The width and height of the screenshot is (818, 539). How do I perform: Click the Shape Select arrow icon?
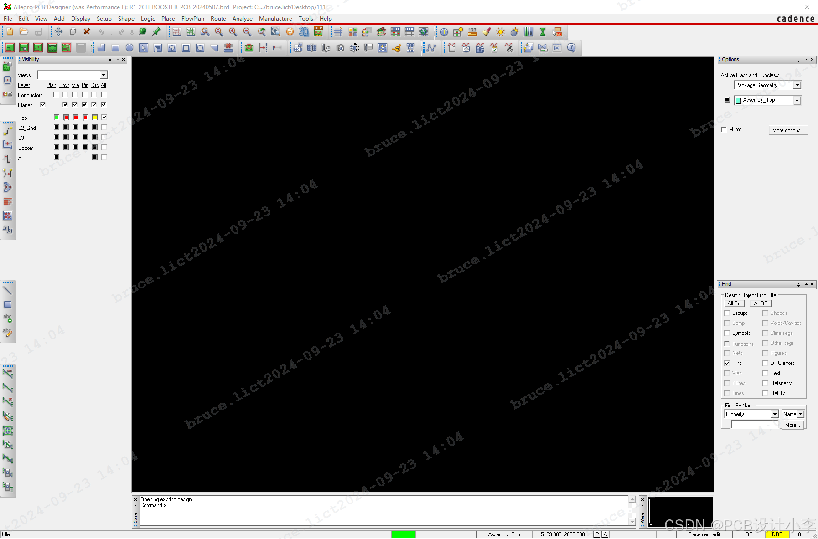[x=144, y=48]
